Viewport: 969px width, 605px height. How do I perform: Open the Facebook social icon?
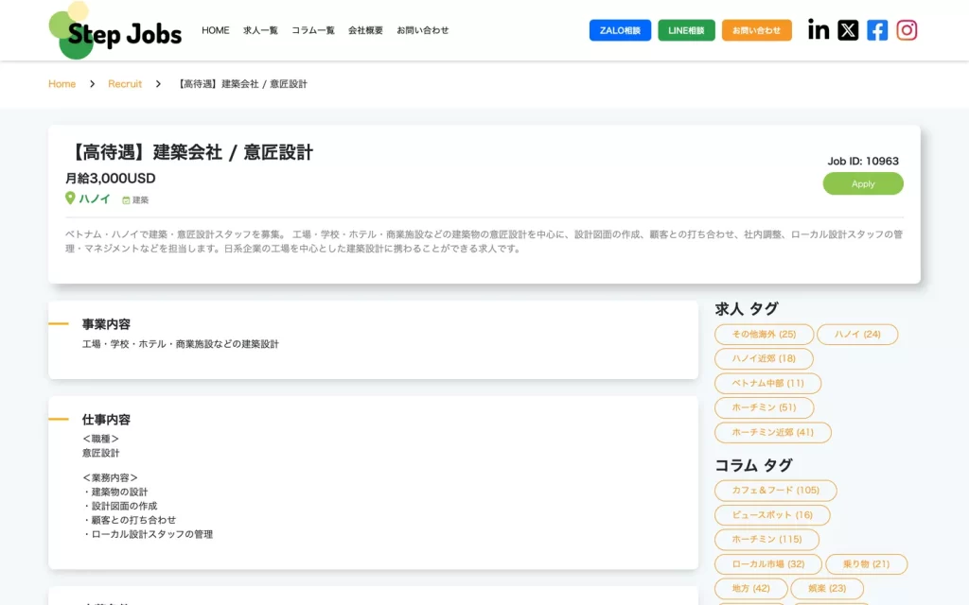(877, 29)
